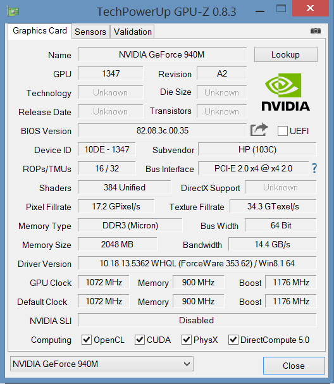Click the Default Clock row Memory value 900 MHz
Viewport: 334px width, 384px height.
point(199,301)
